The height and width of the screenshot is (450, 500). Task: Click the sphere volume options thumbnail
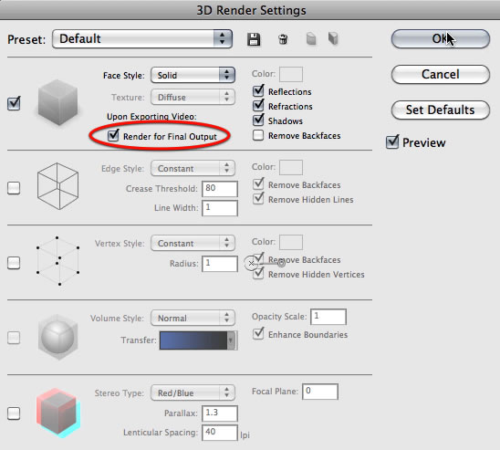click(x=57, y=337)
